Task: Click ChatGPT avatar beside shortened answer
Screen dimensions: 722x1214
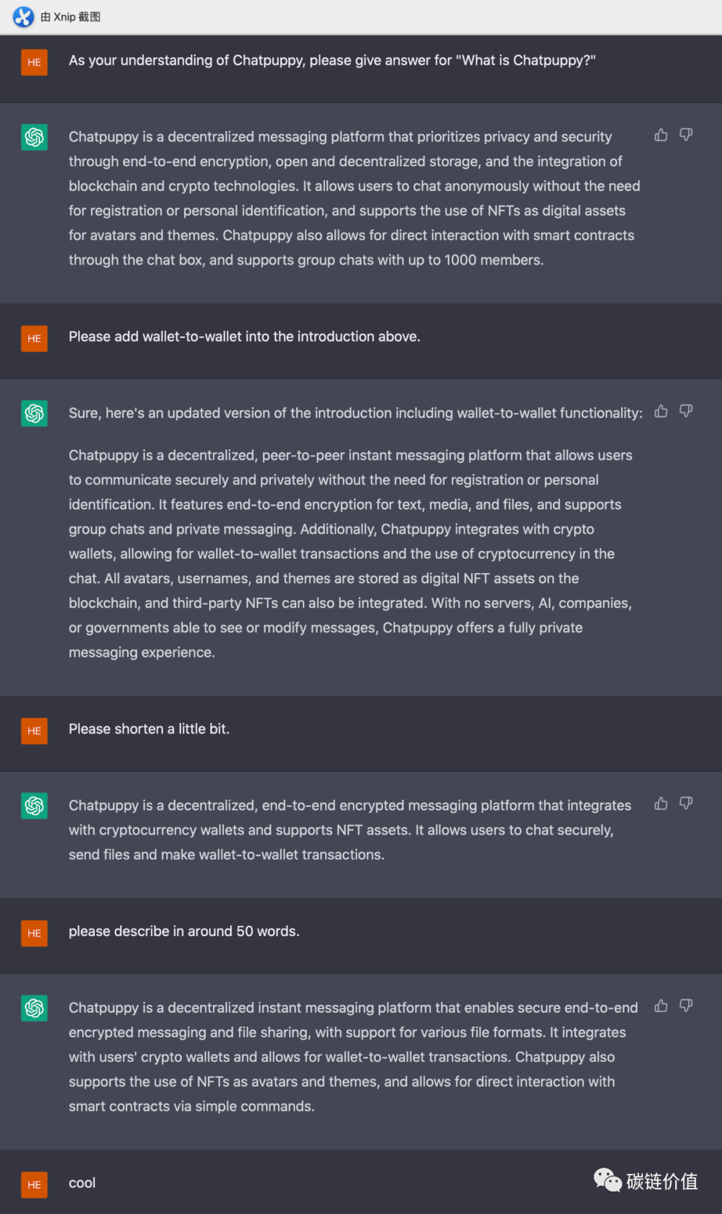Action: pyautogui.click(x=34, y=806)
